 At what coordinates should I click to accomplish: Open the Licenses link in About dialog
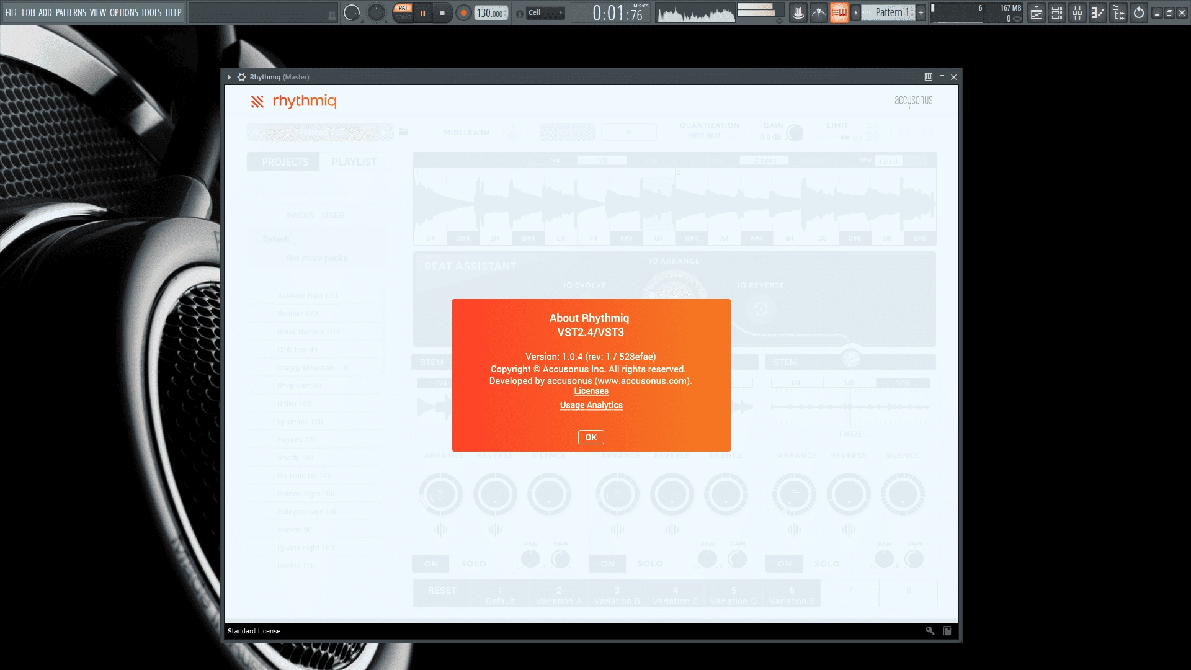(x=591, y=391)
